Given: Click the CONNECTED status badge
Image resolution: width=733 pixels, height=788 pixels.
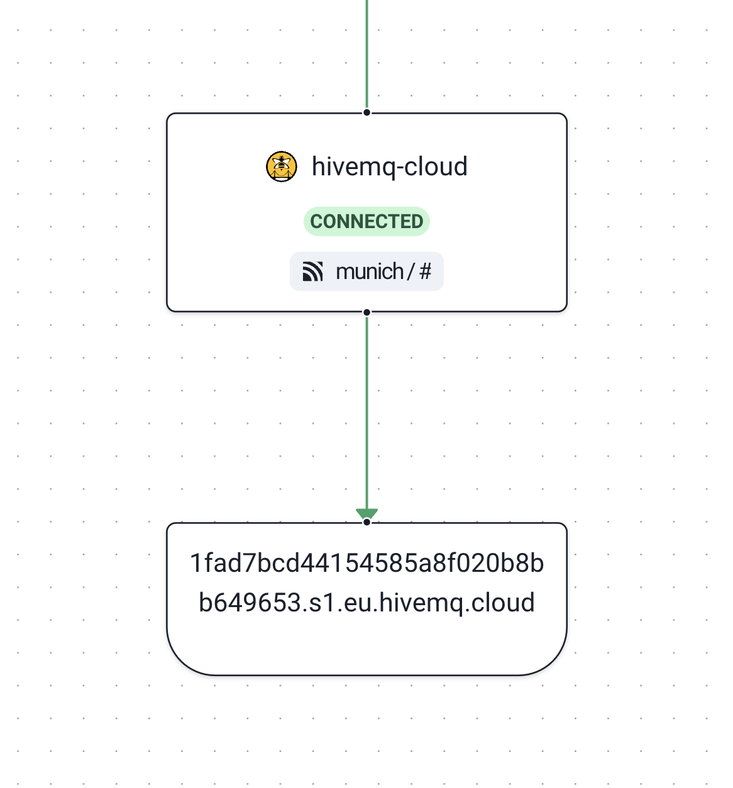Looking at the screenshot, I should click(366, 221).
